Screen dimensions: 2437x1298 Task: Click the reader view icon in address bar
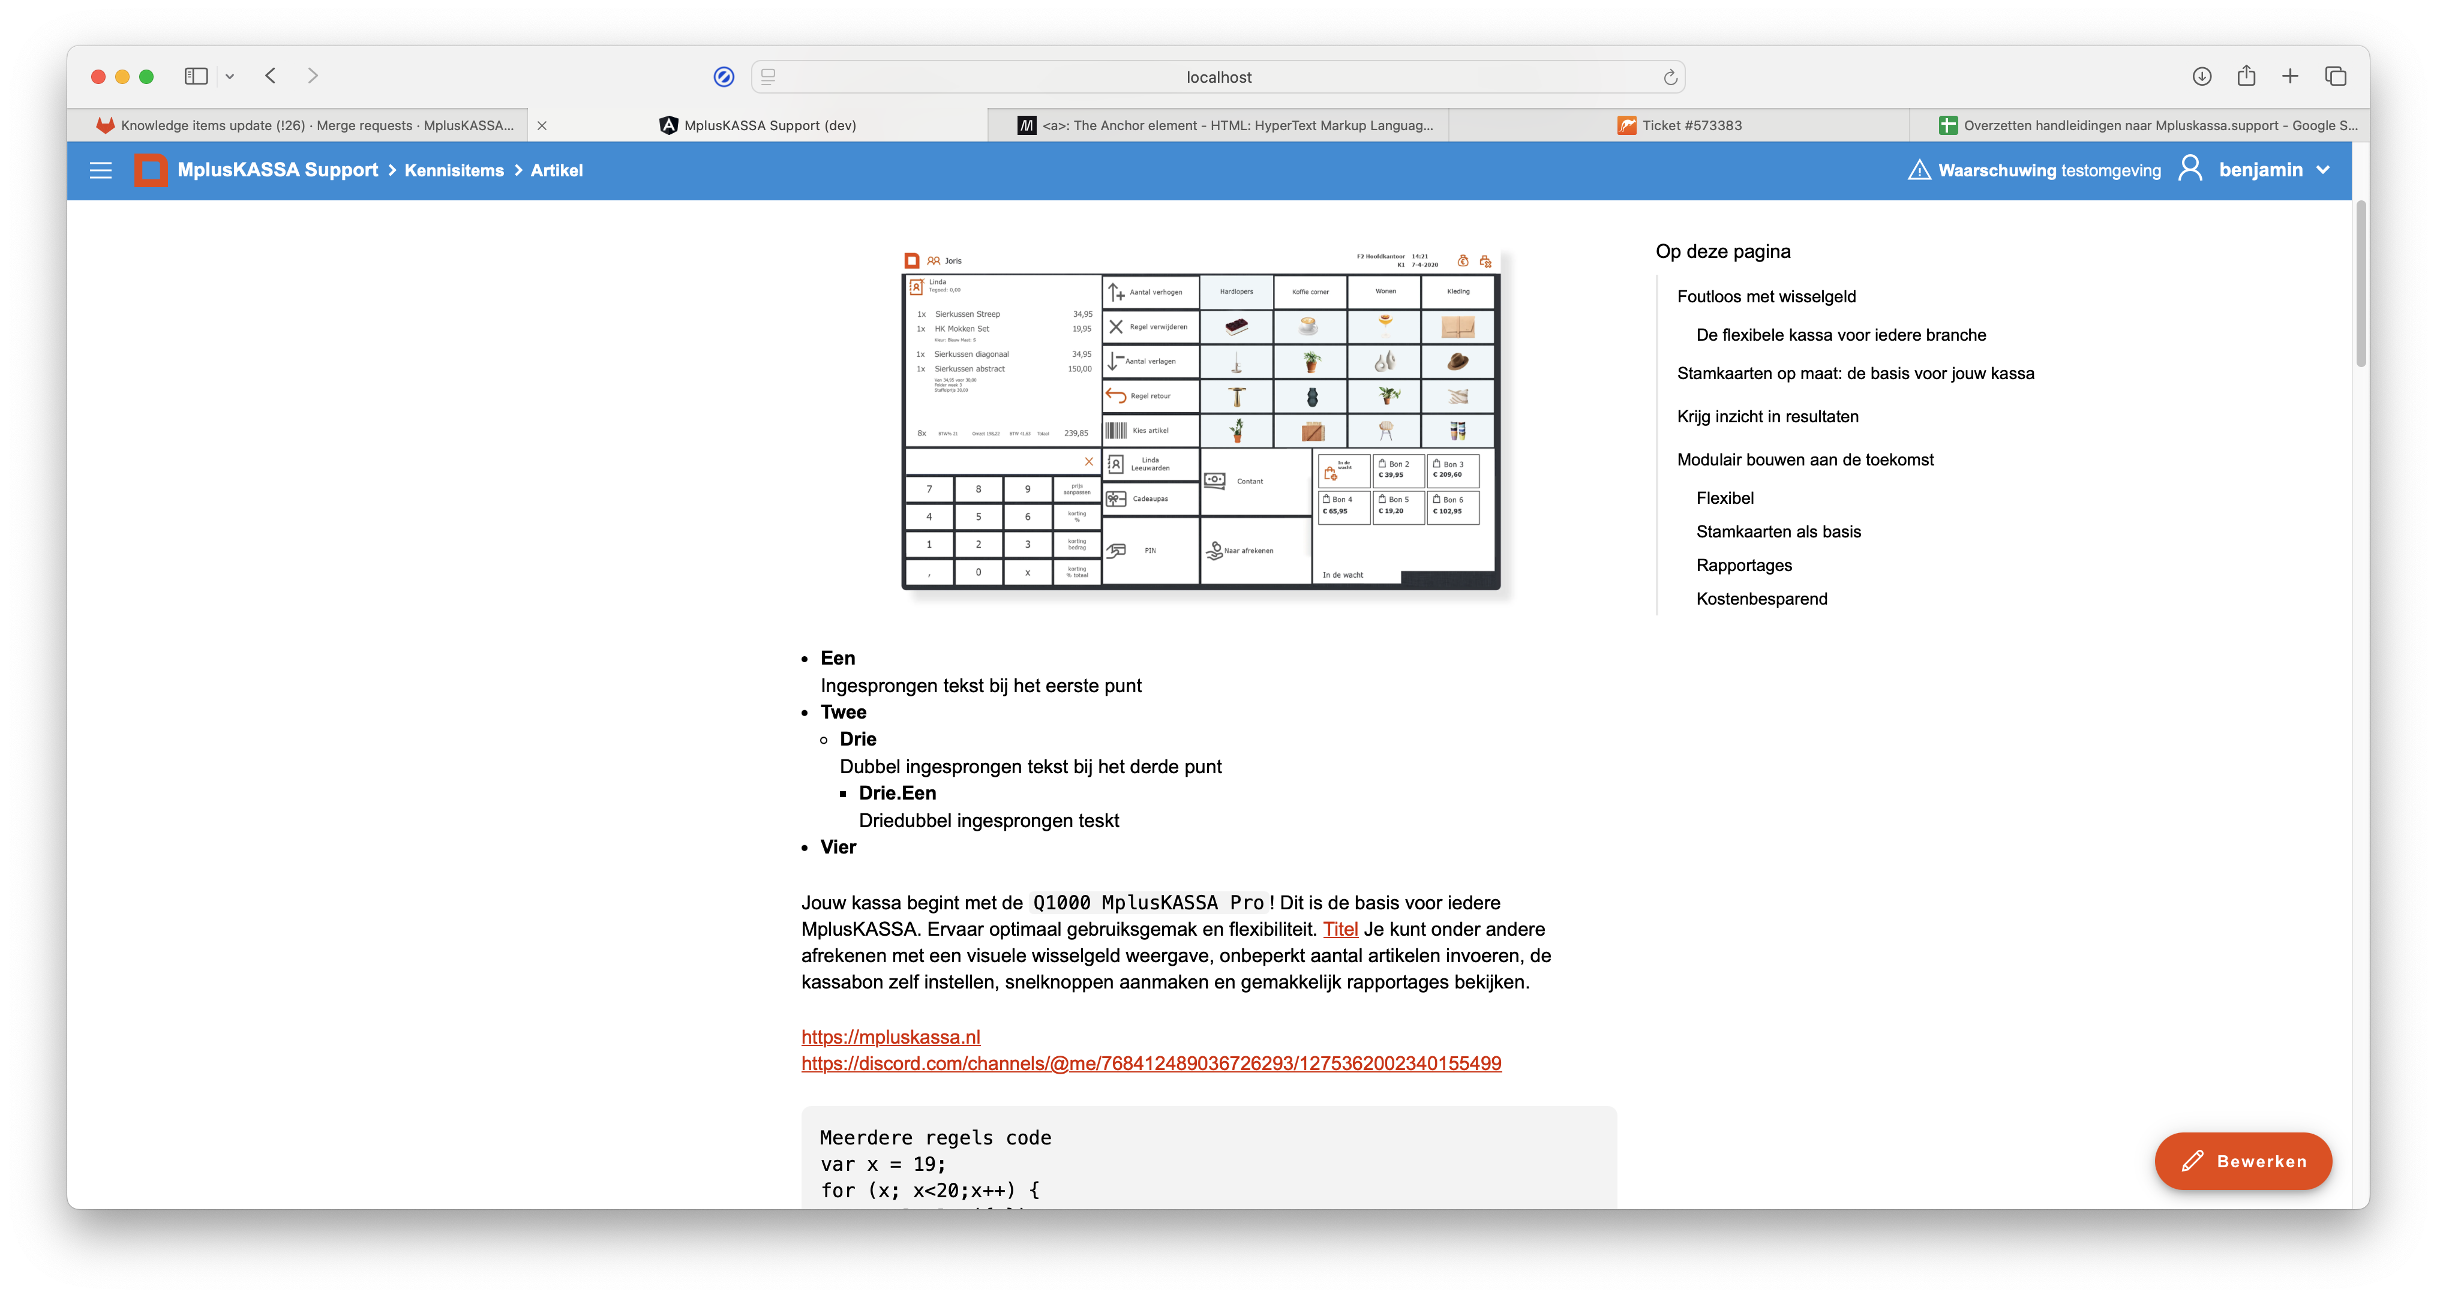[768, 77]
